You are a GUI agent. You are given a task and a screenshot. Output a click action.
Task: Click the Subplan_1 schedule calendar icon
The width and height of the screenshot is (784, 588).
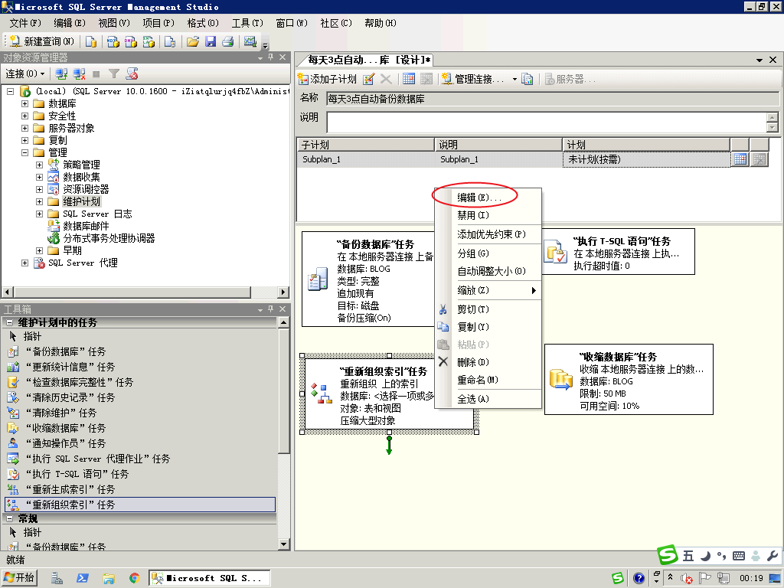(740, 159)
